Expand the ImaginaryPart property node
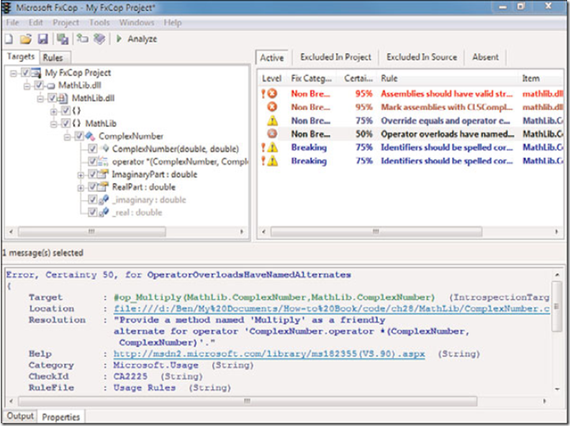The image size is (570, 426). pos(81,175)
